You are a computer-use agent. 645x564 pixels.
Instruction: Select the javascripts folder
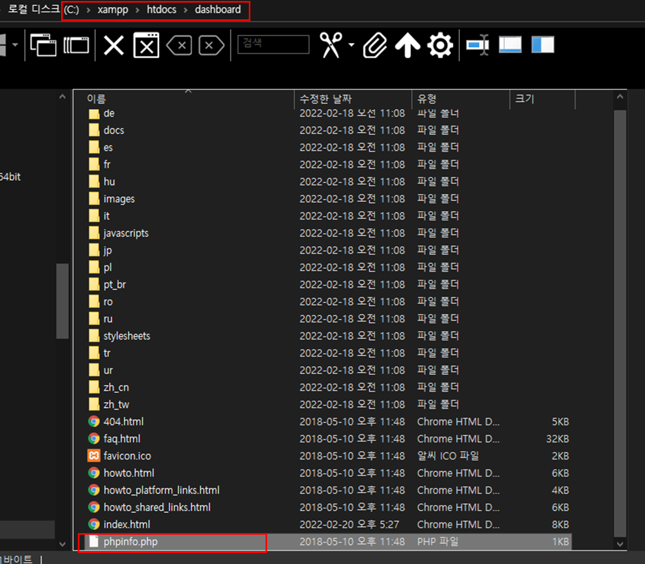coord(125,233)
